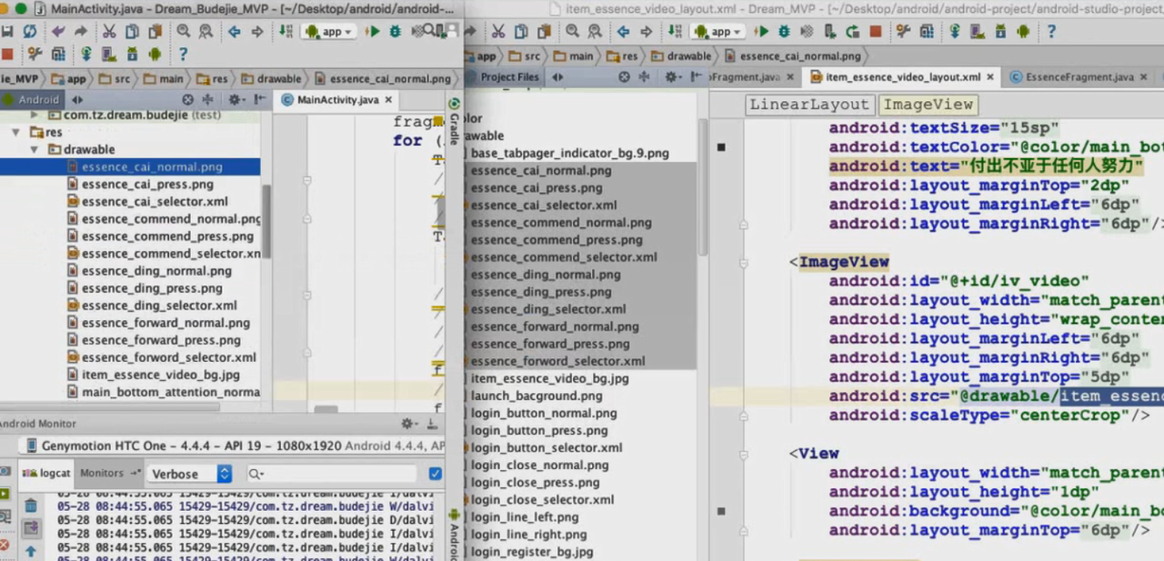Open Help via the question mark in right toolbar
This screenshot has width=1164, height=561.
(1051, 32)
